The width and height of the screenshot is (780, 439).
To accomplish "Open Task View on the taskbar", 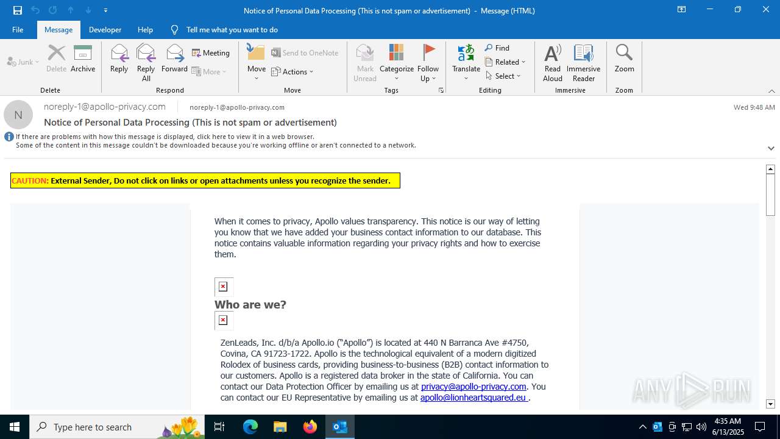I will coord(219,427).
